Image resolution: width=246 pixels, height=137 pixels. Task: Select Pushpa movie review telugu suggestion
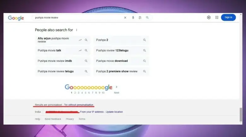pyautogui.click(x=63, y=71)
